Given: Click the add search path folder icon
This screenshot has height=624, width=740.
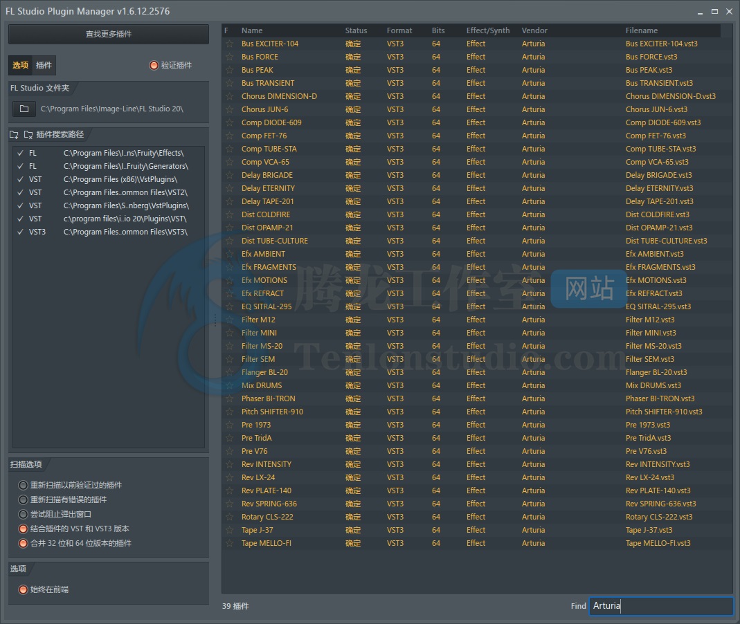Looking at the screenshot, I should (15, 135).
